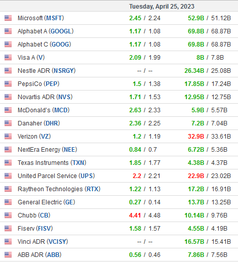
Task: Click the flag icon beside United Parcel Service
Action: [x=8, y=176]
